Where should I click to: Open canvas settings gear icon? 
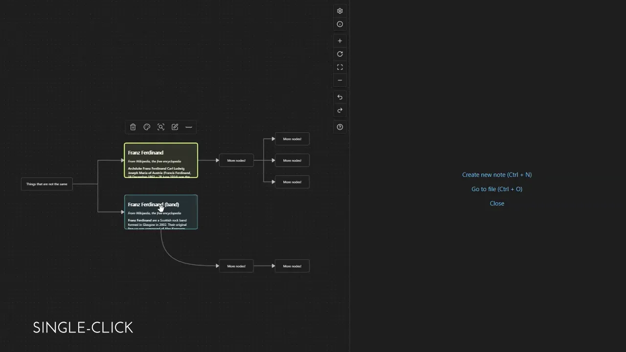tap(340, 11)
